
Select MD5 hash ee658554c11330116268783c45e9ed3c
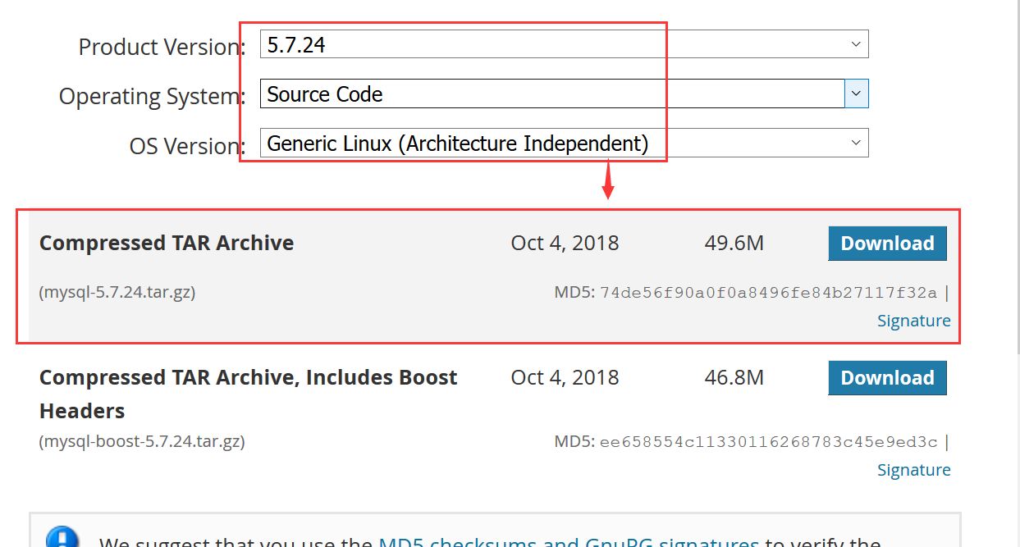pyautogui.click(x=768, y=442)
